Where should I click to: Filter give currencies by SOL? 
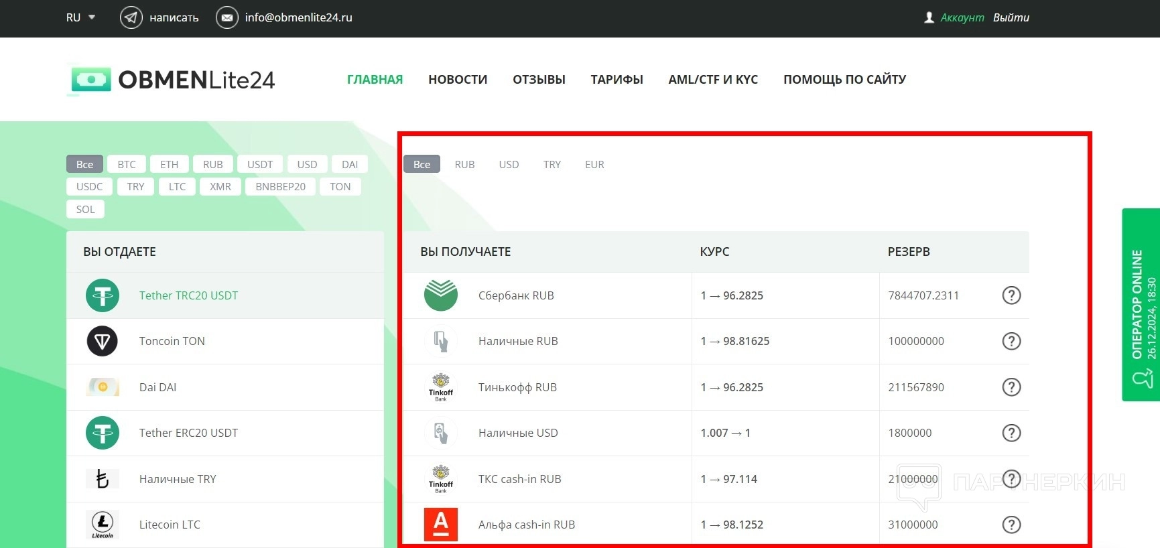(86, 209)
